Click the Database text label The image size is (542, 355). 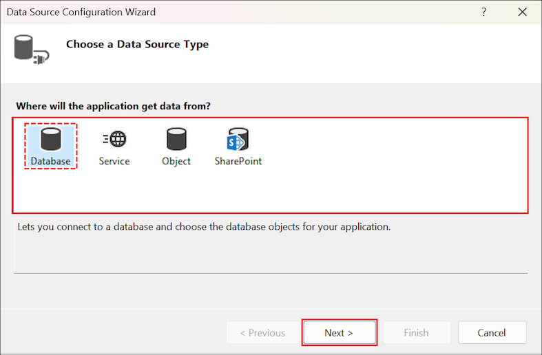(50, 162)
